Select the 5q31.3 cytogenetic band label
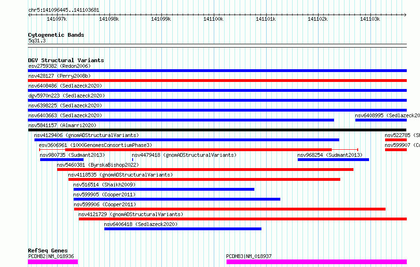 click(x=37, y=40)
